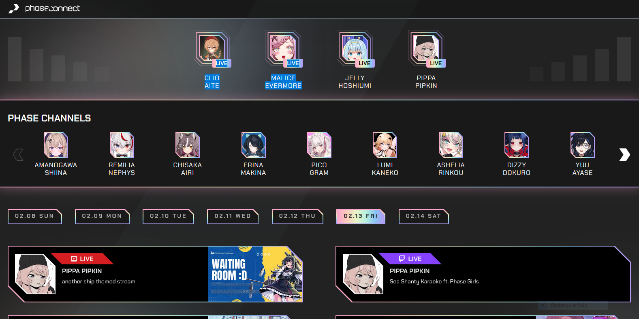
Task: Click Pippa avatar on Sea Shanty Karaoke card
Action: [363, 274]
